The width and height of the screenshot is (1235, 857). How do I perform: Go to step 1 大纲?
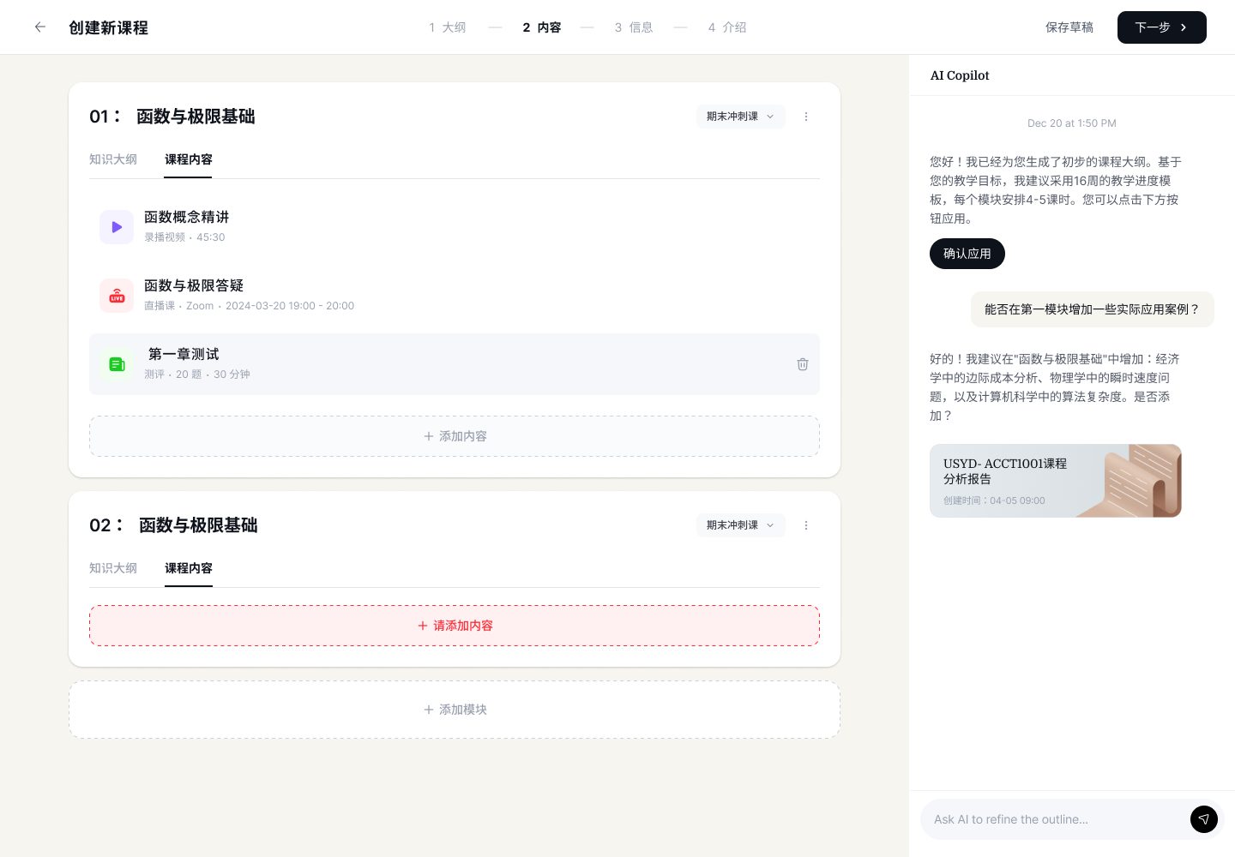448,27
